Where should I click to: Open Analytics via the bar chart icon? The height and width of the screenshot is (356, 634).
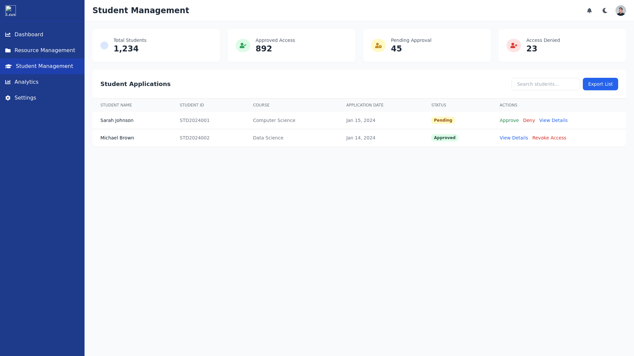tap(8, 82)
